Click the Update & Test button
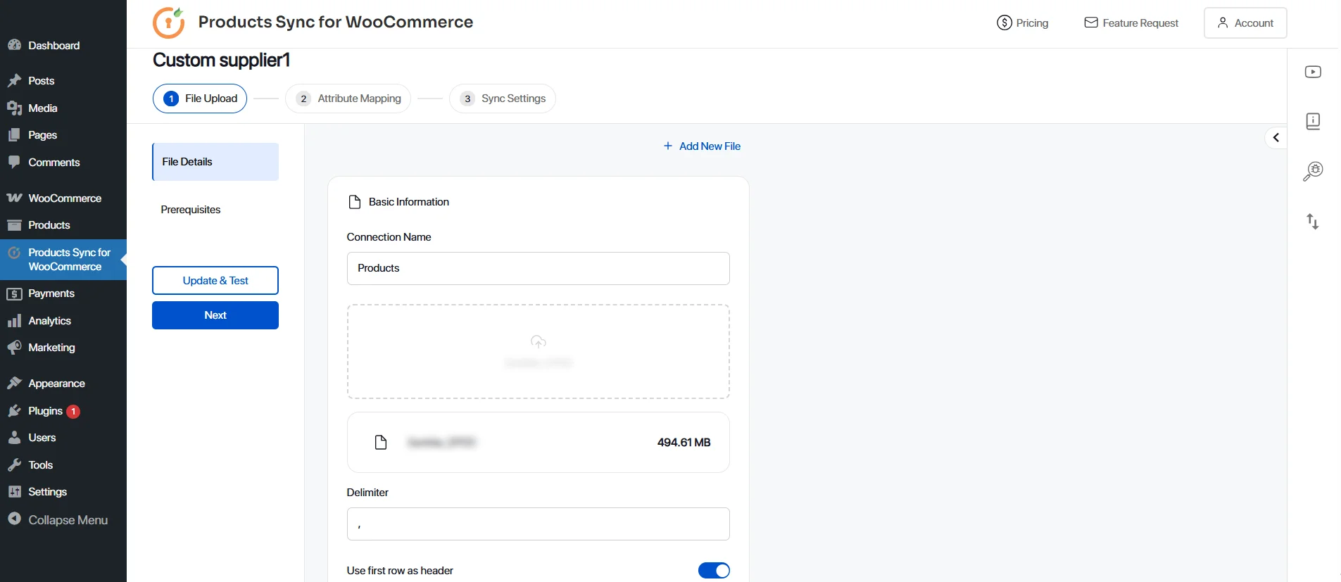Screen dimensions: 1341x582 (x=215, y=281)
